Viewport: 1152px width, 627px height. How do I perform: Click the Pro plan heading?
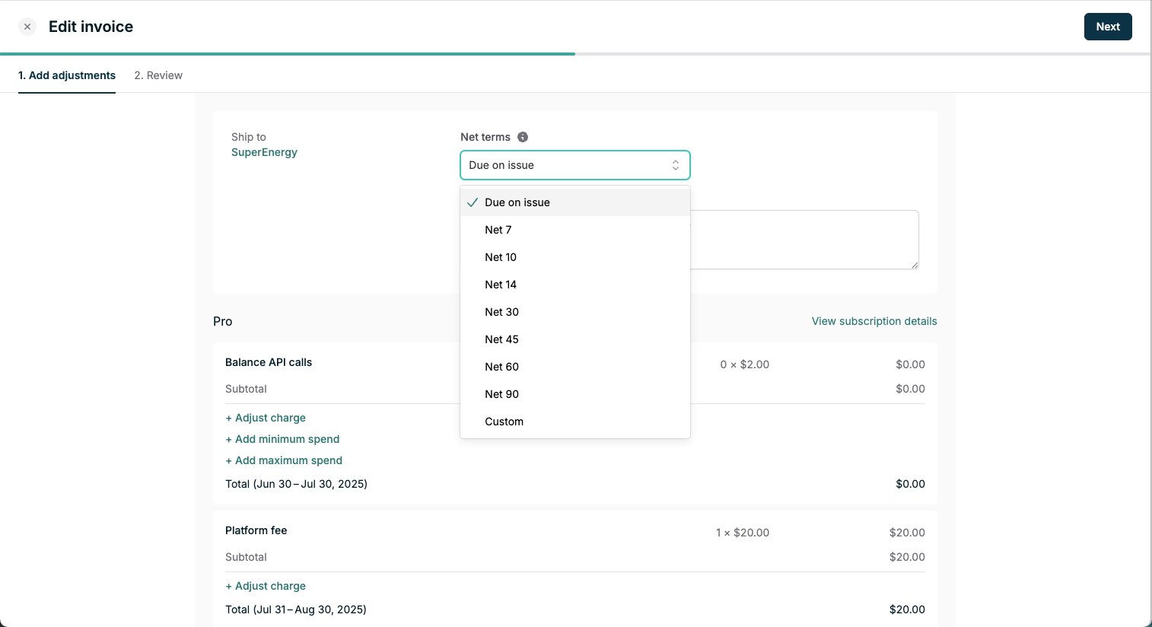point(223,321)
